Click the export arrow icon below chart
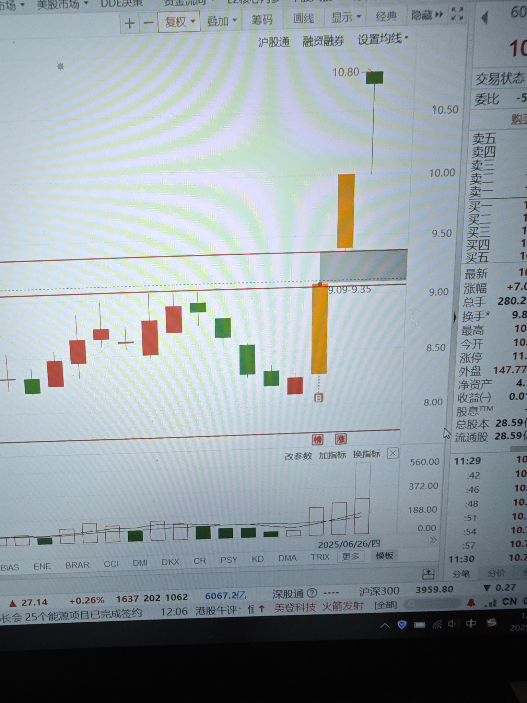Image resolution: width=527 pixels, height=703 pixels. point(428,574)
